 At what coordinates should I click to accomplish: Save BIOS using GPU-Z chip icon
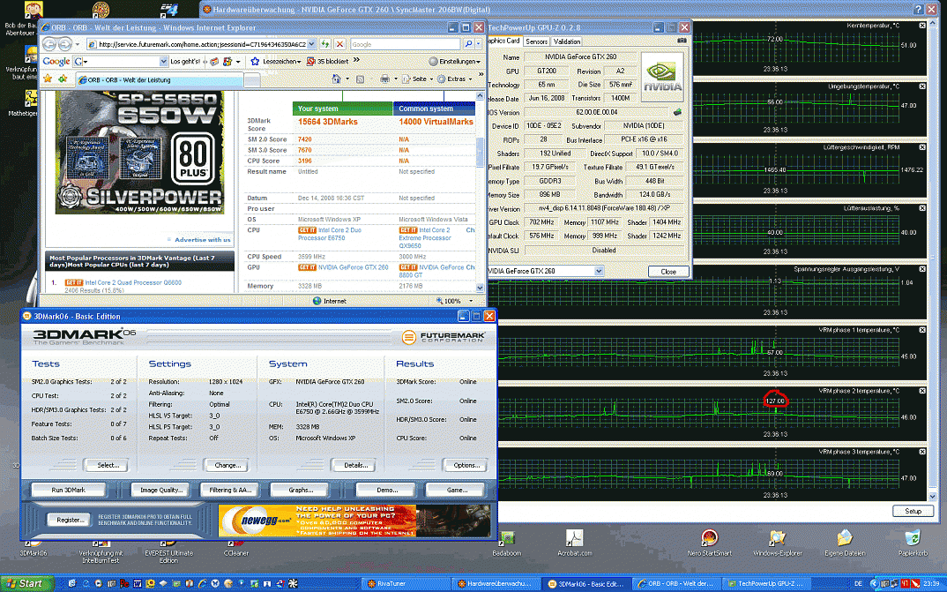click(x=678, y=112)
